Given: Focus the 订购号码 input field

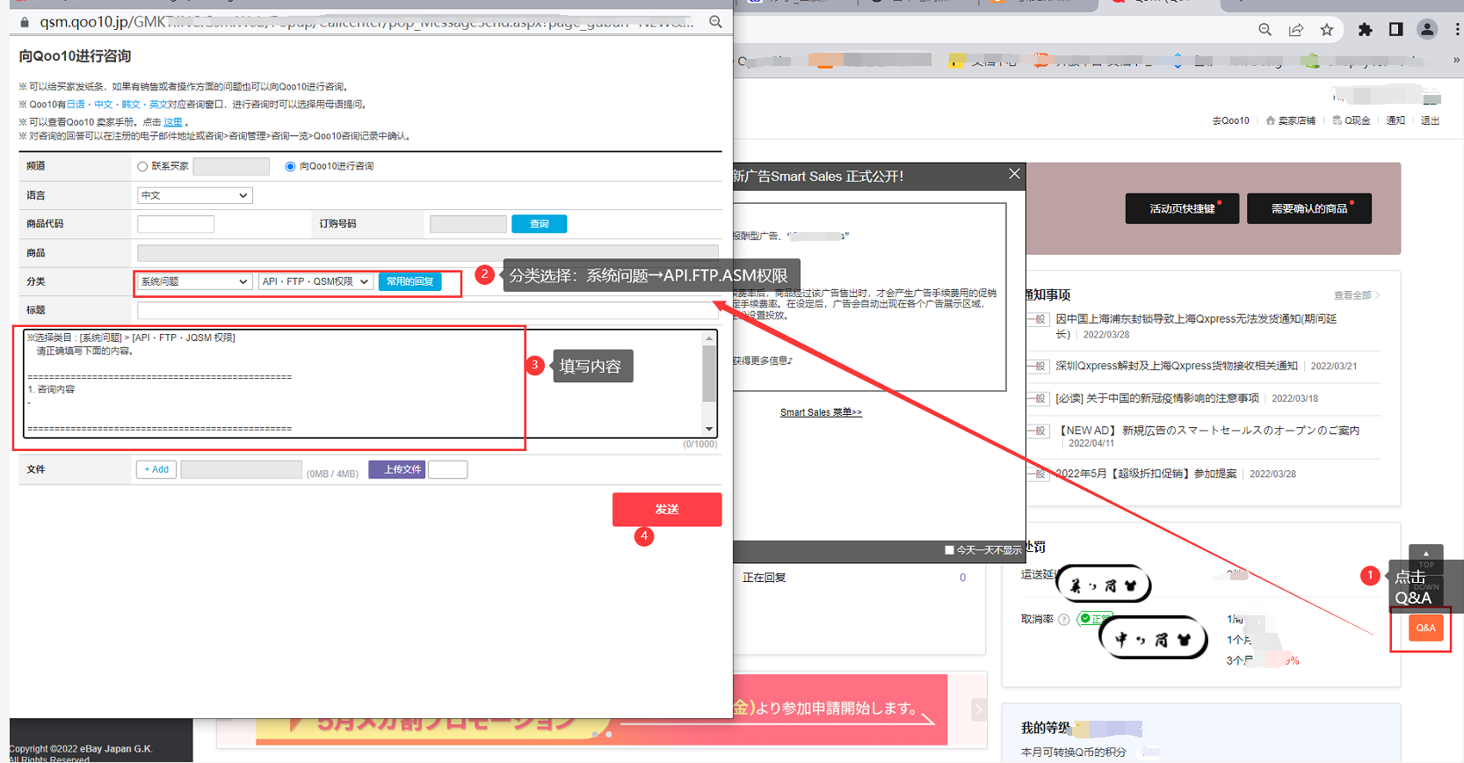Looking at the screenshot, I should point(468,224).
